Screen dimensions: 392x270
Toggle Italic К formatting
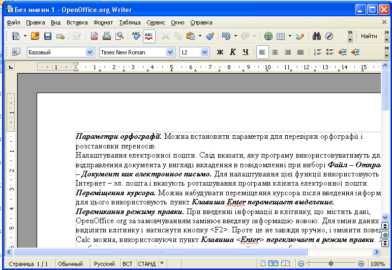(233, 52)
